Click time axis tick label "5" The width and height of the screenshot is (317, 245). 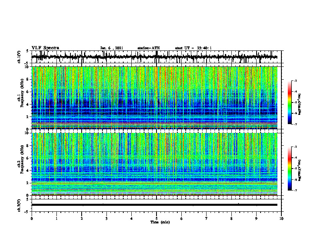[156, 219]
